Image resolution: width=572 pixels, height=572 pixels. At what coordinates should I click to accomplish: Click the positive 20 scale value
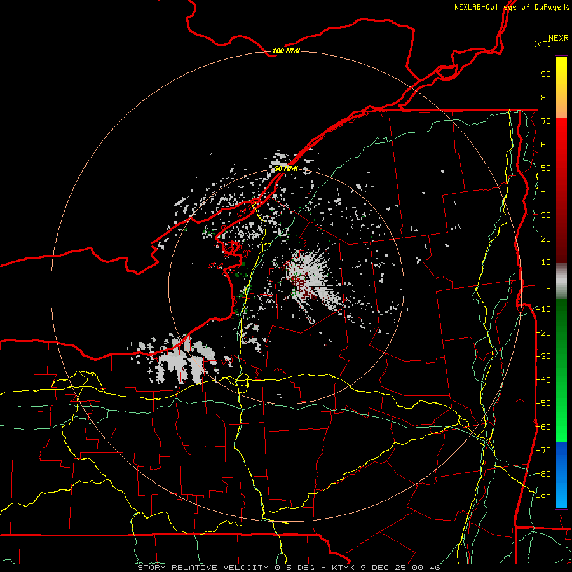coord(546,238)
